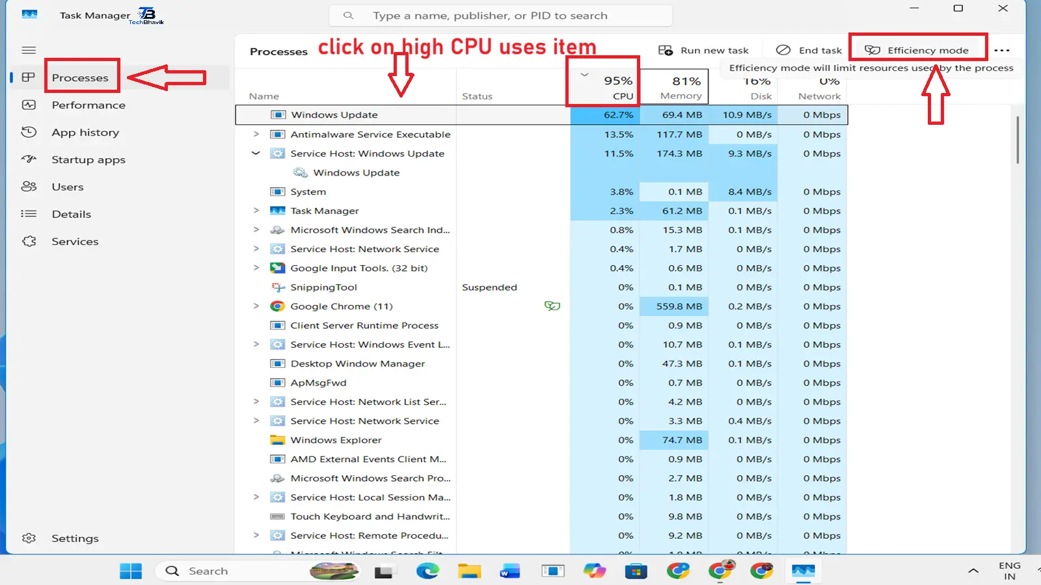Open the Windows Start menu
The width and height of the screenshot is (1041, 585).
click(131, 571)
